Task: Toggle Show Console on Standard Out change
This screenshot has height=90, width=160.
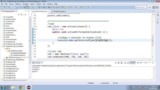Action: point(131,63)
